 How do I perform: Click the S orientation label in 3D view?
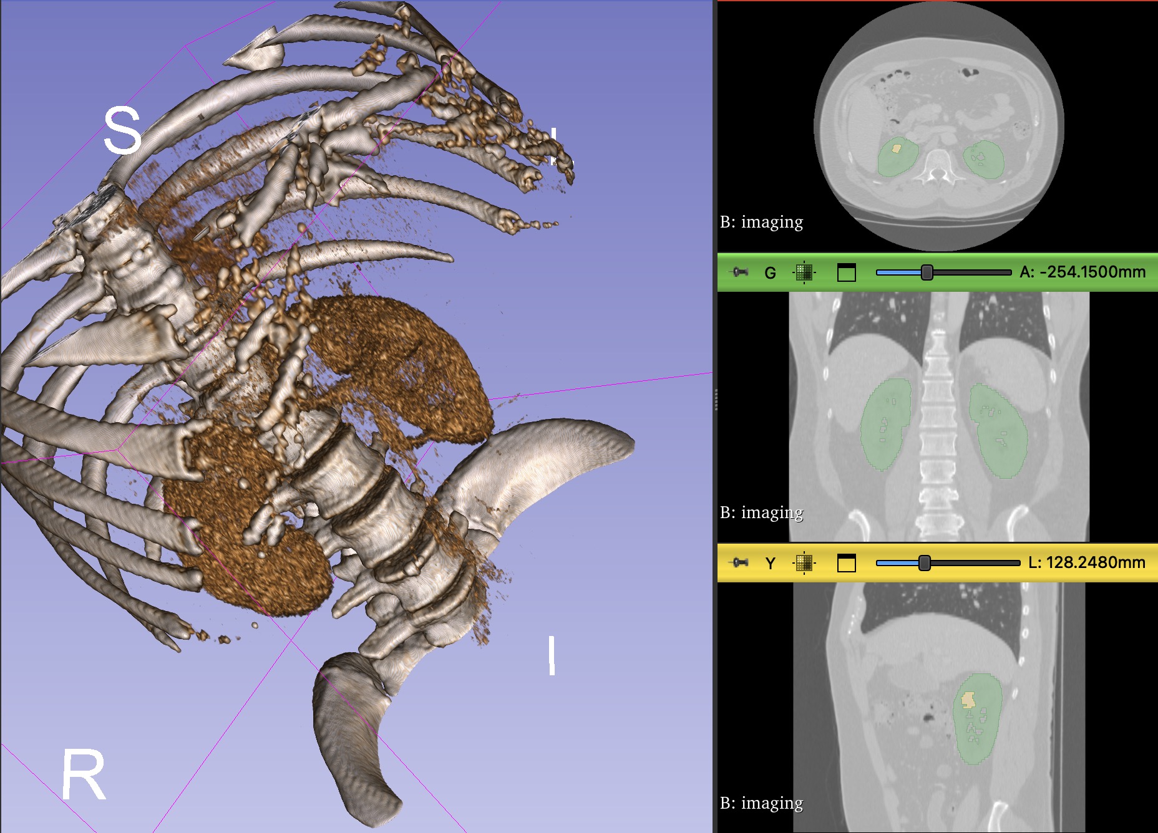[x=122, y=130]
